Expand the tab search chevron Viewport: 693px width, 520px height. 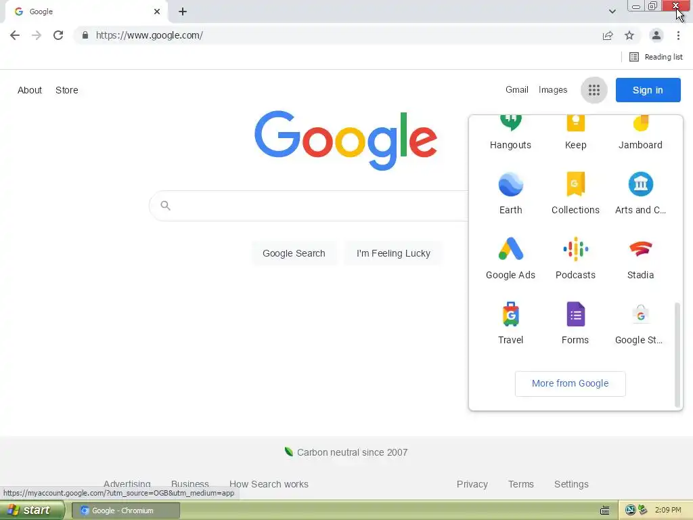(612, 12)
